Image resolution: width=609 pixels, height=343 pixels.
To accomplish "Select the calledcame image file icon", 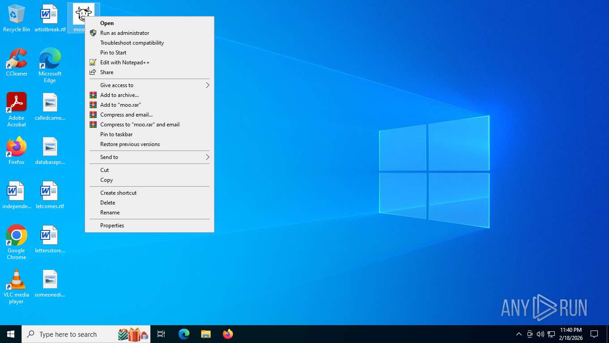I will click(50, 107).
